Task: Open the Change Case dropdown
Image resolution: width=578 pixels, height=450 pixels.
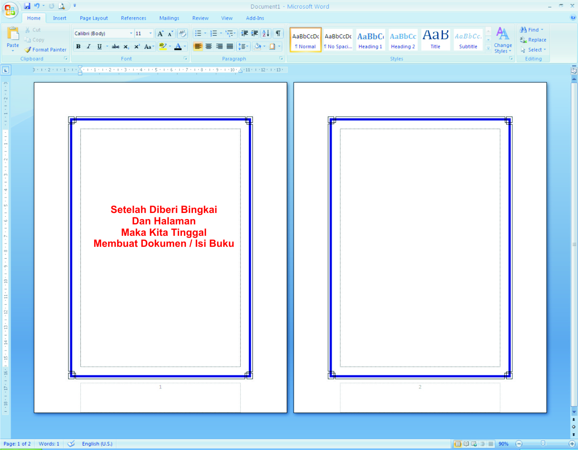Action: [149, 47]
